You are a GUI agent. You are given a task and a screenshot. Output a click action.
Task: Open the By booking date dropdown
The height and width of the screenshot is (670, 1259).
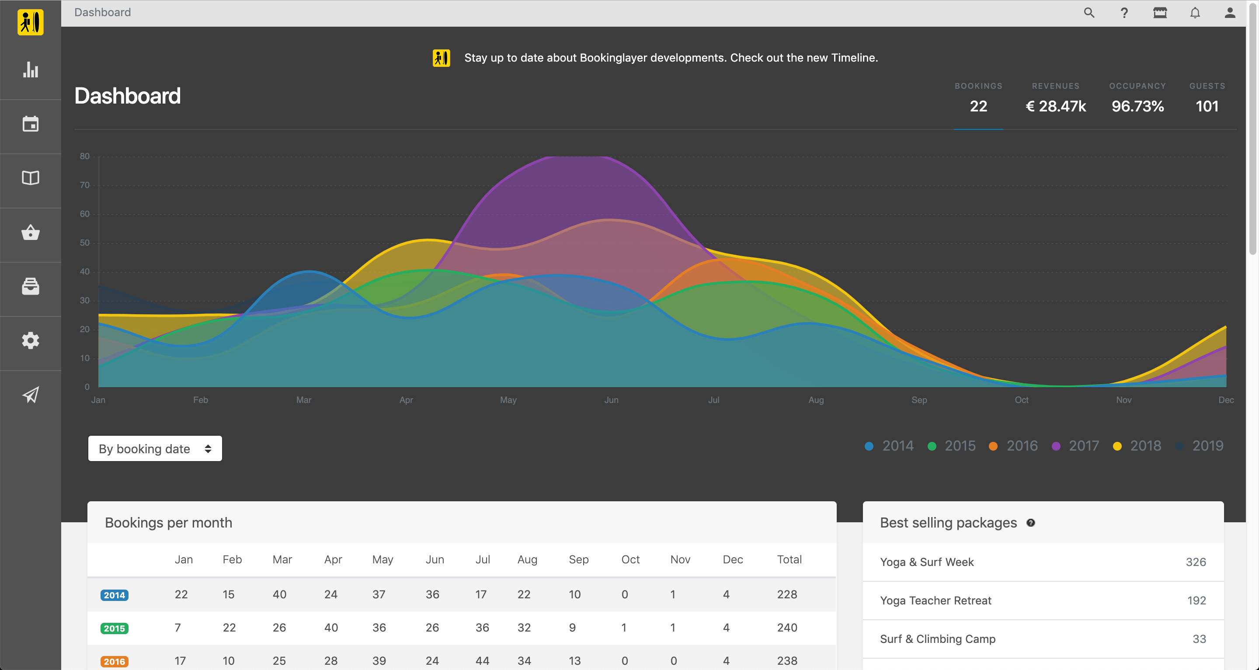click(x=155, y=448)
